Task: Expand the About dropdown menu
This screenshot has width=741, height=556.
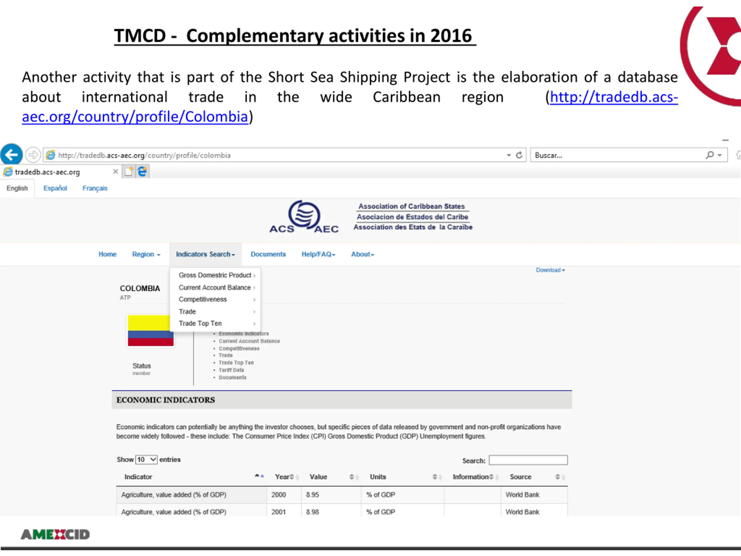Action: pyautogui.click(x=362, y=254)
